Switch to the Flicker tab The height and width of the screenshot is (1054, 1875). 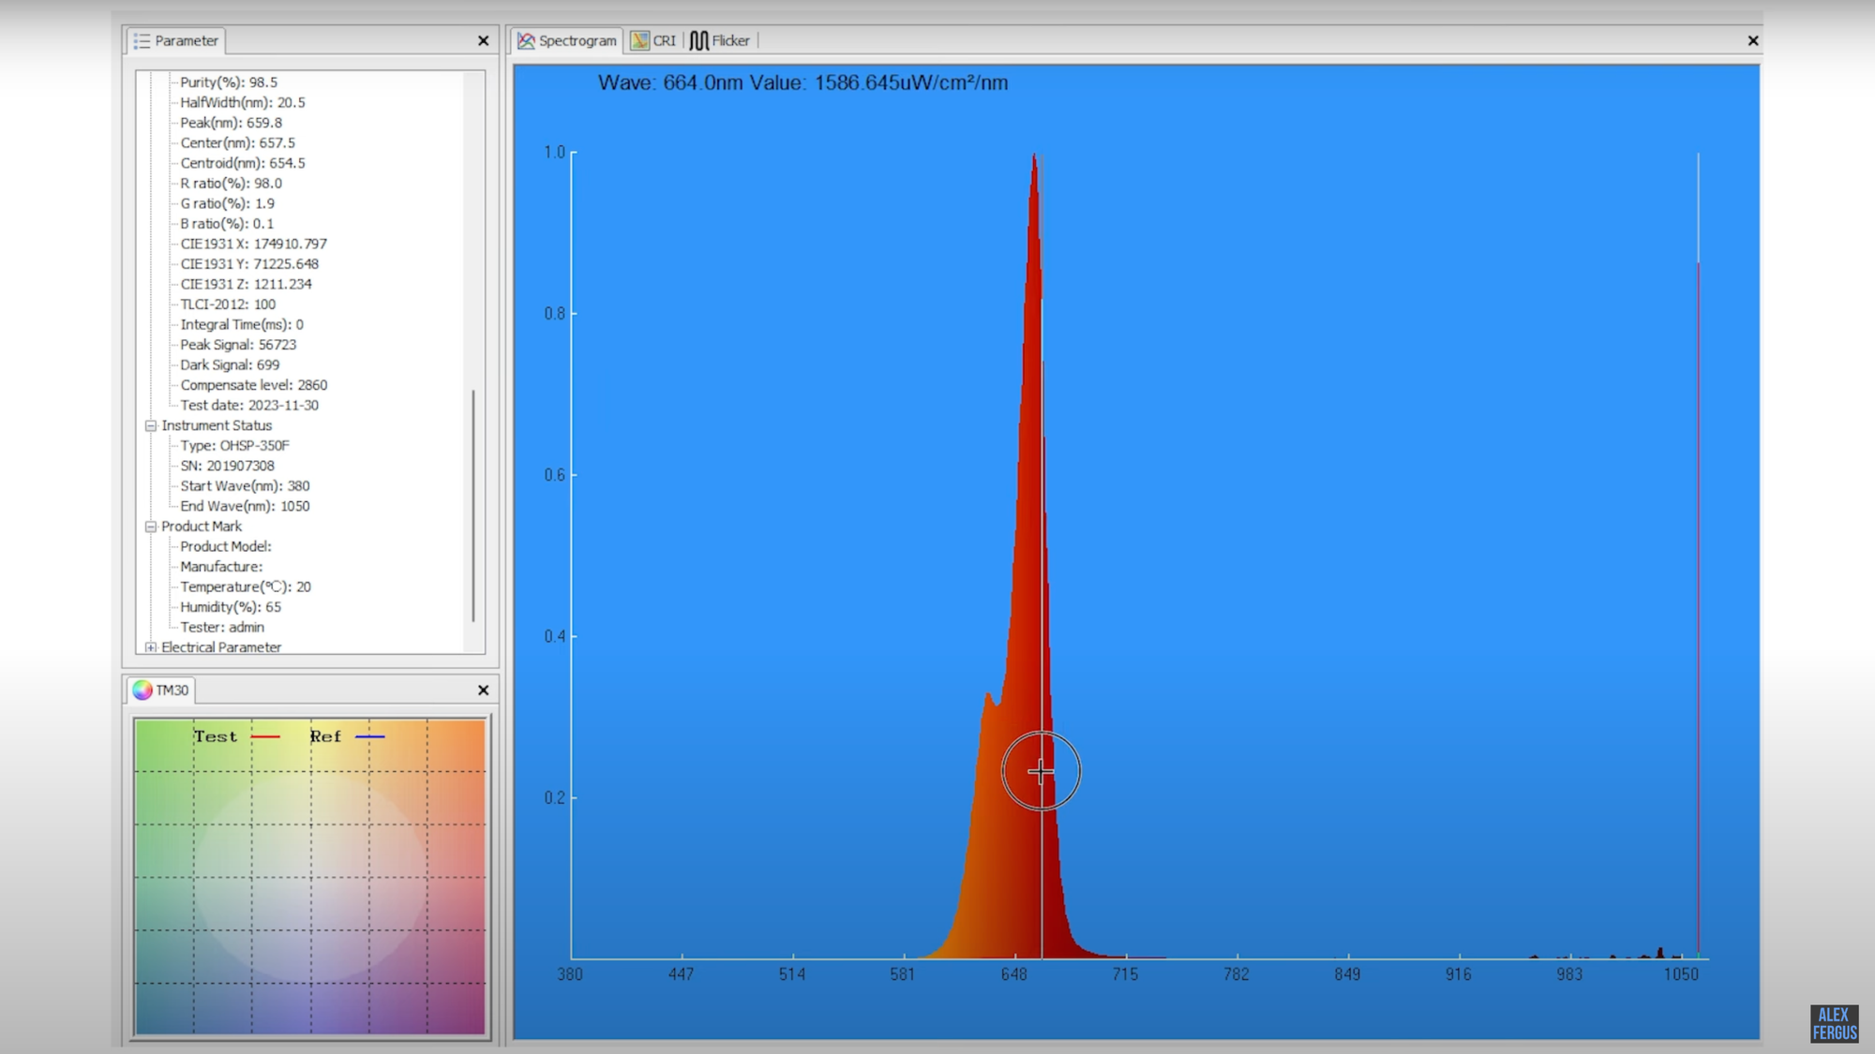[x=730, y=40]
